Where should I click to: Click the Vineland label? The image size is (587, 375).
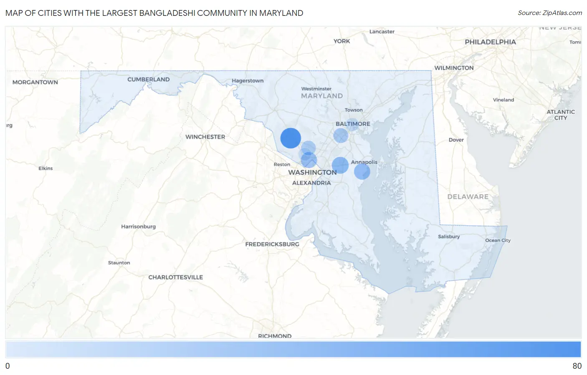coord(504,100)
